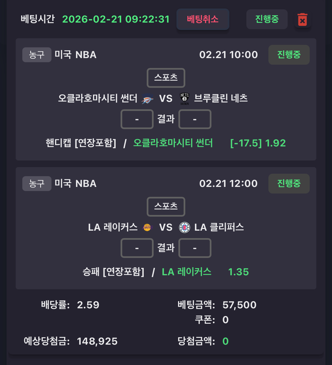The image size is (332, 365).
Task: Click the bet time 2026-02-21 09:22:31
Action: (116, 19)
